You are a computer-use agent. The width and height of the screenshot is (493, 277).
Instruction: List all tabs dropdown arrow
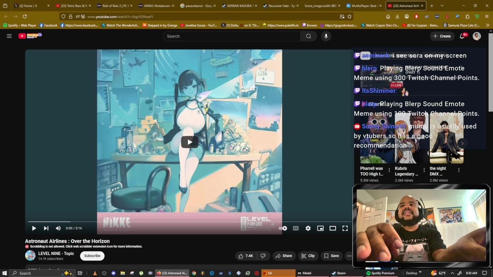(442, 6)
